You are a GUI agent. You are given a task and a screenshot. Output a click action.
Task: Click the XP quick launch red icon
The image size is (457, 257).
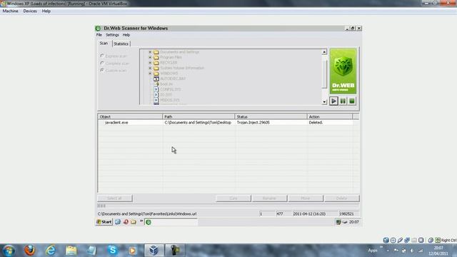(126, 222)
